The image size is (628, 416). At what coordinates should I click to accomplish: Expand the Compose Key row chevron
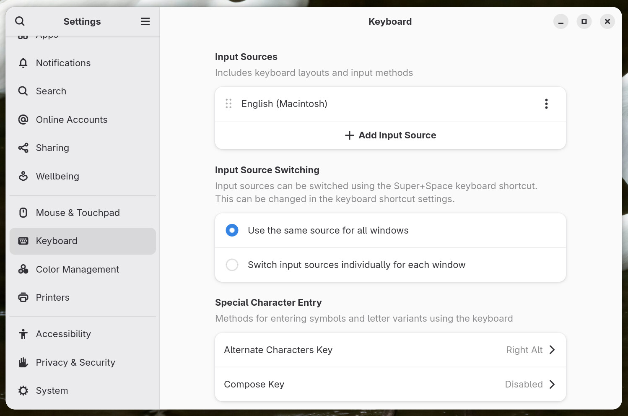click(x=552, y=384)
